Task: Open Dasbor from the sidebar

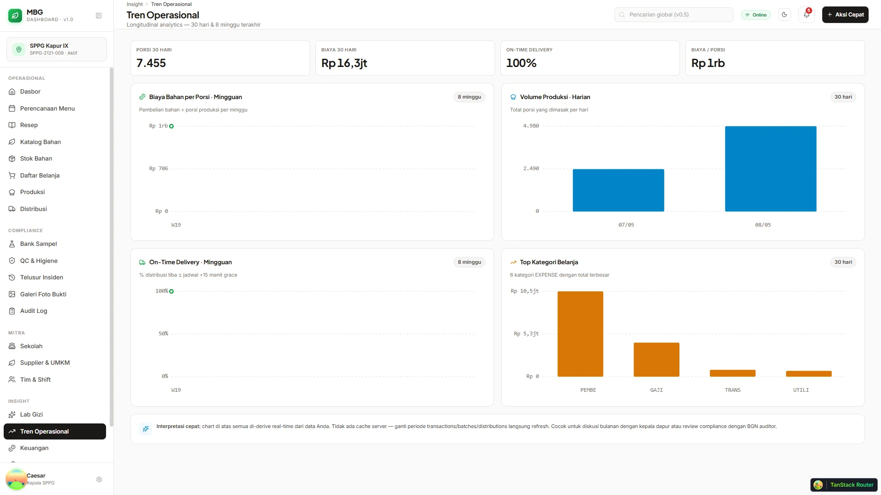Action: coord(55,92)
